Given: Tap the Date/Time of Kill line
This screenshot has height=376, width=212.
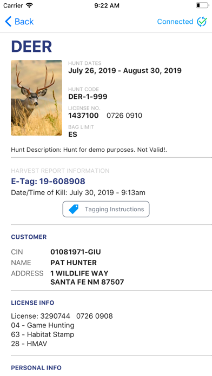Looking at the screenshot, I should click(x=78, y=192).
